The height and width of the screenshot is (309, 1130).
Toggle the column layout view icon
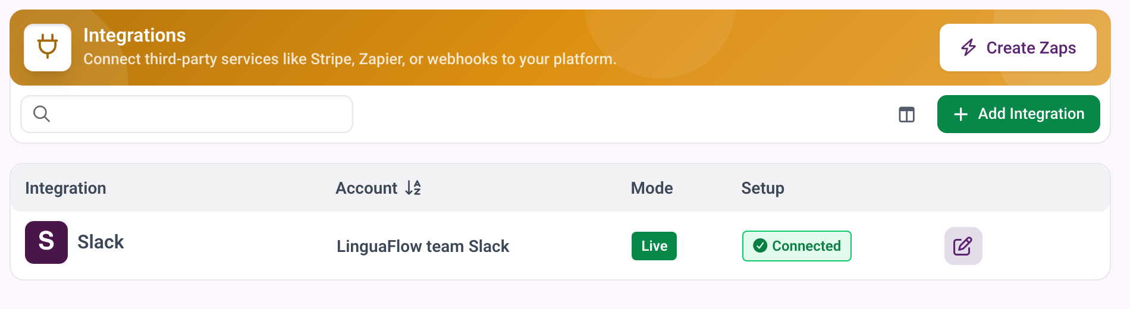click(906, 114)
